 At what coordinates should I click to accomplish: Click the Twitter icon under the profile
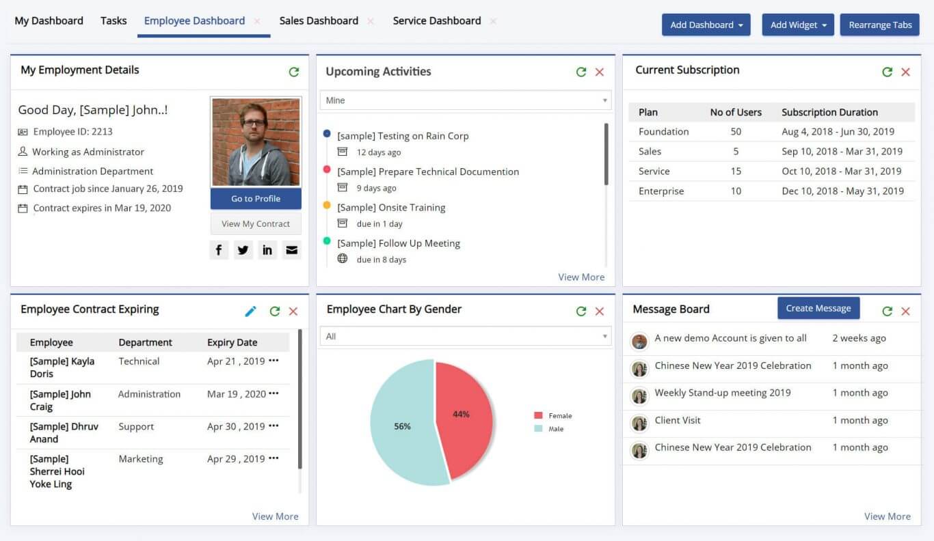(x=243, y=249)
